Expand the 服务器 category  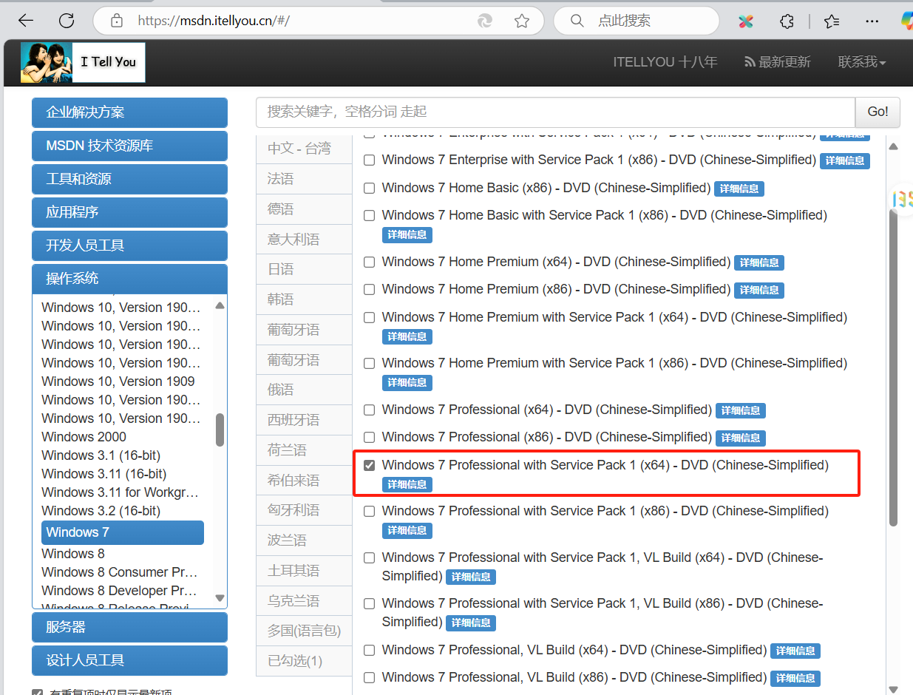(129, 627)
